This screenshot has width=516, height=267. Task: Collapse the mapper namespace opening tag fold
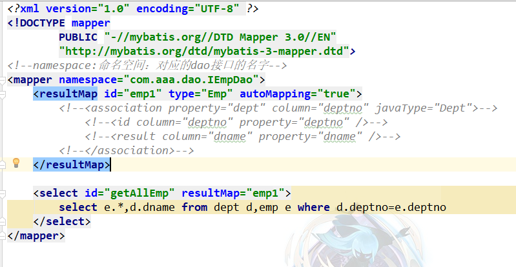[3, 80]
